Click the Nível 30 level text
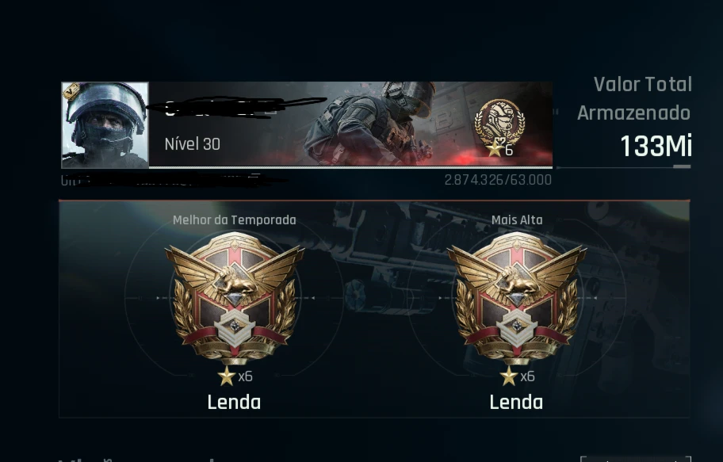 (193, 144)
